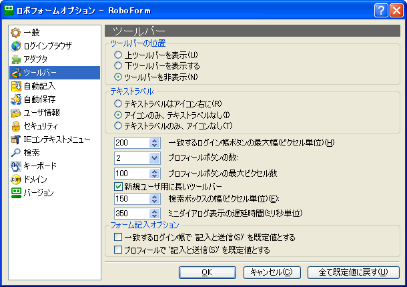The height and width of the screenshot is (287, 407).
Task: Confirm settings with OK button
Action: [208, 272]
